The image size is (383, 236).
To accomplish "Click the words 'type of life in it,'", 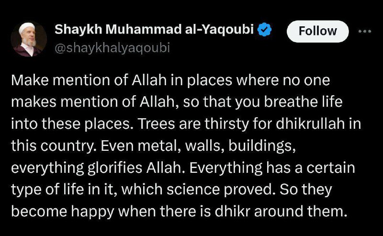I will coord(63,190).
